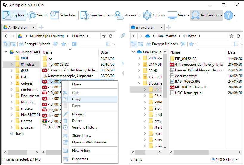Click the new folder icon in left pane toolbar
The width and height of the screenshot is (244, 165).
[13, 44]
